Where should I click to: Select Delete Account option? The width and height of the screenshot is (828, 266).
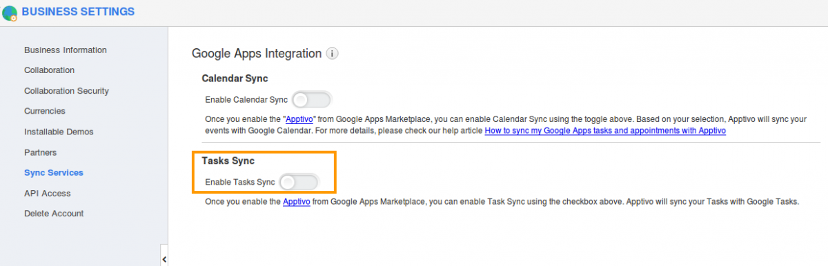pos(54,214)
